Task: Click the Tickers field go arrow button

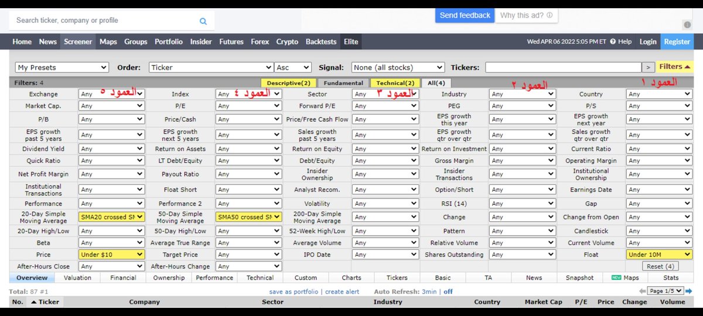Action: coord(648,67)
